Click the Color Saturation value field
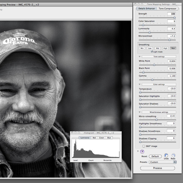This screenshot has width=183, height=183. 171,21
